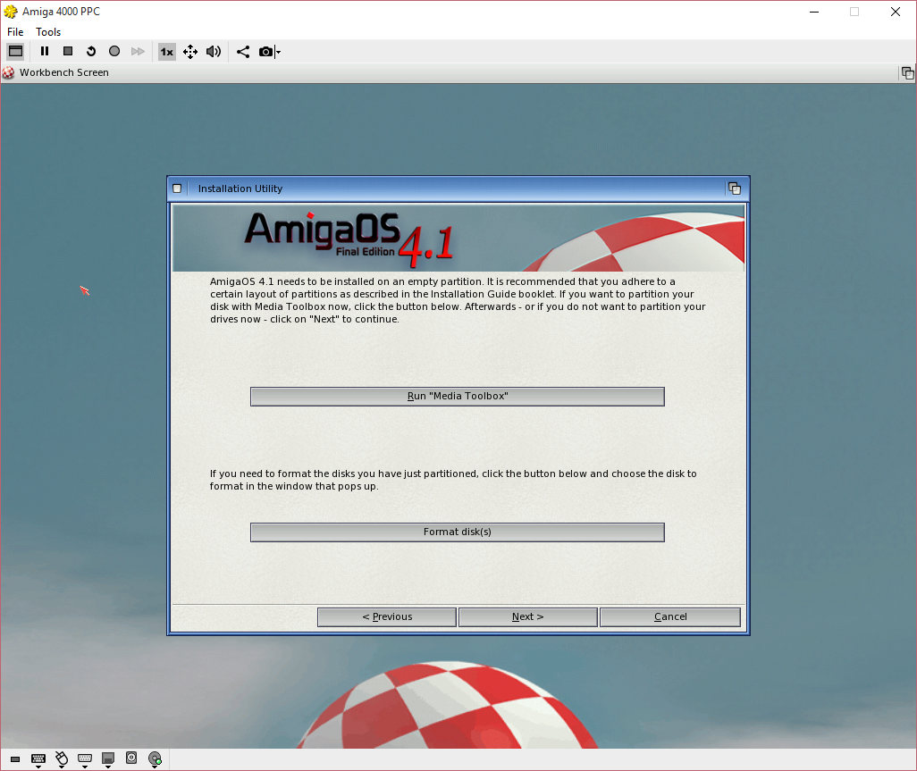Open the floppy disk drive icon
Image resolution: width=917 pixels, height=771 pixels.
point(107,759)
